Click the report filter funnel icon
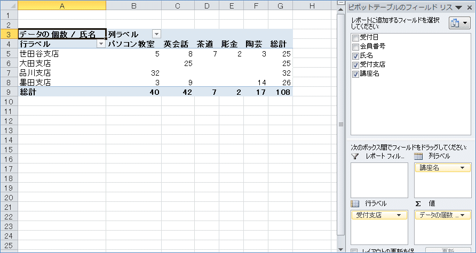476x253 pixels. point(354,157)
